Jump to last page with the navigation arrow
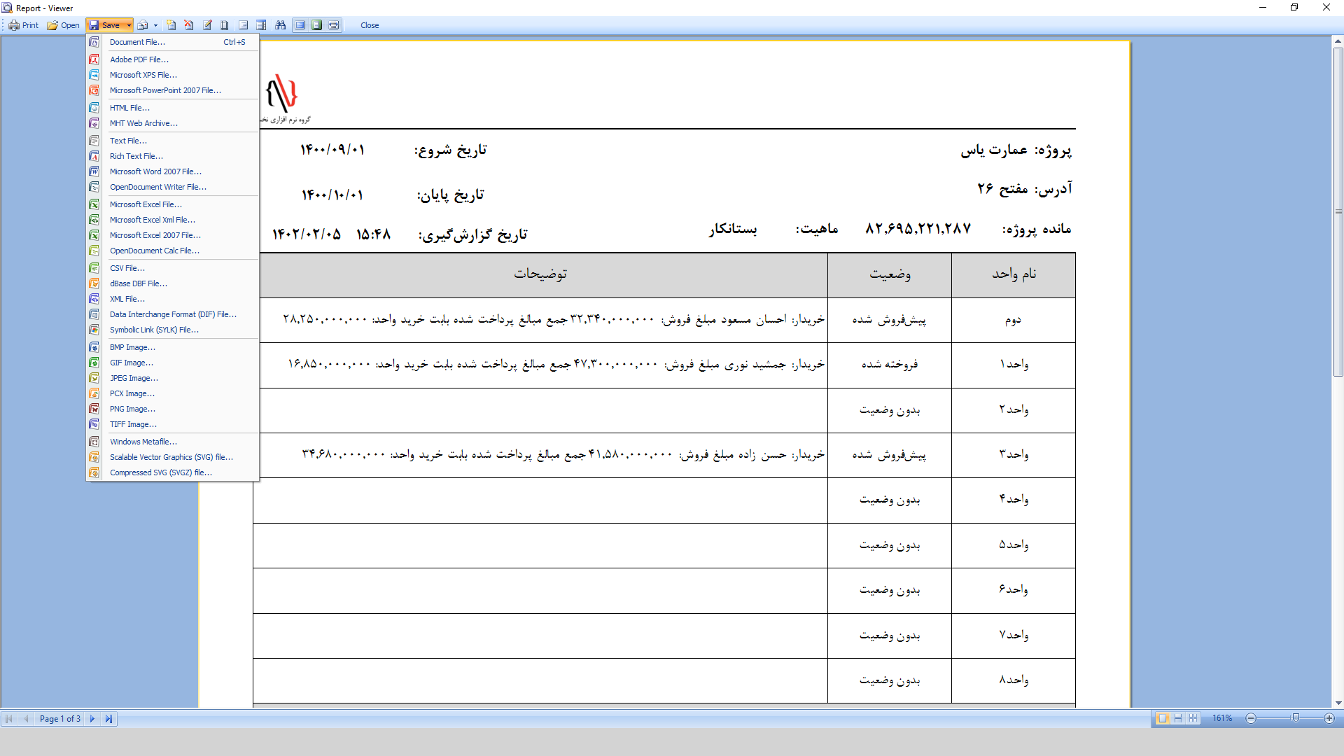The height and width of the screenshot is (756, 1344). 108,719
